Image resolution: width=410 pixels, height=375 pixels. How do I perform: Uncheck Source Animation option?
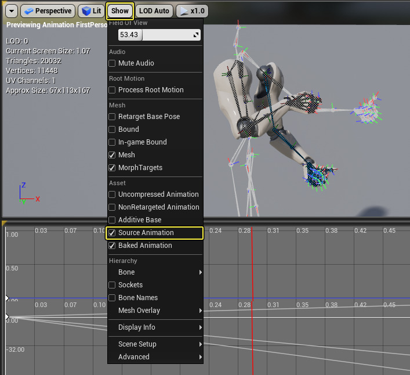point(113,233)
